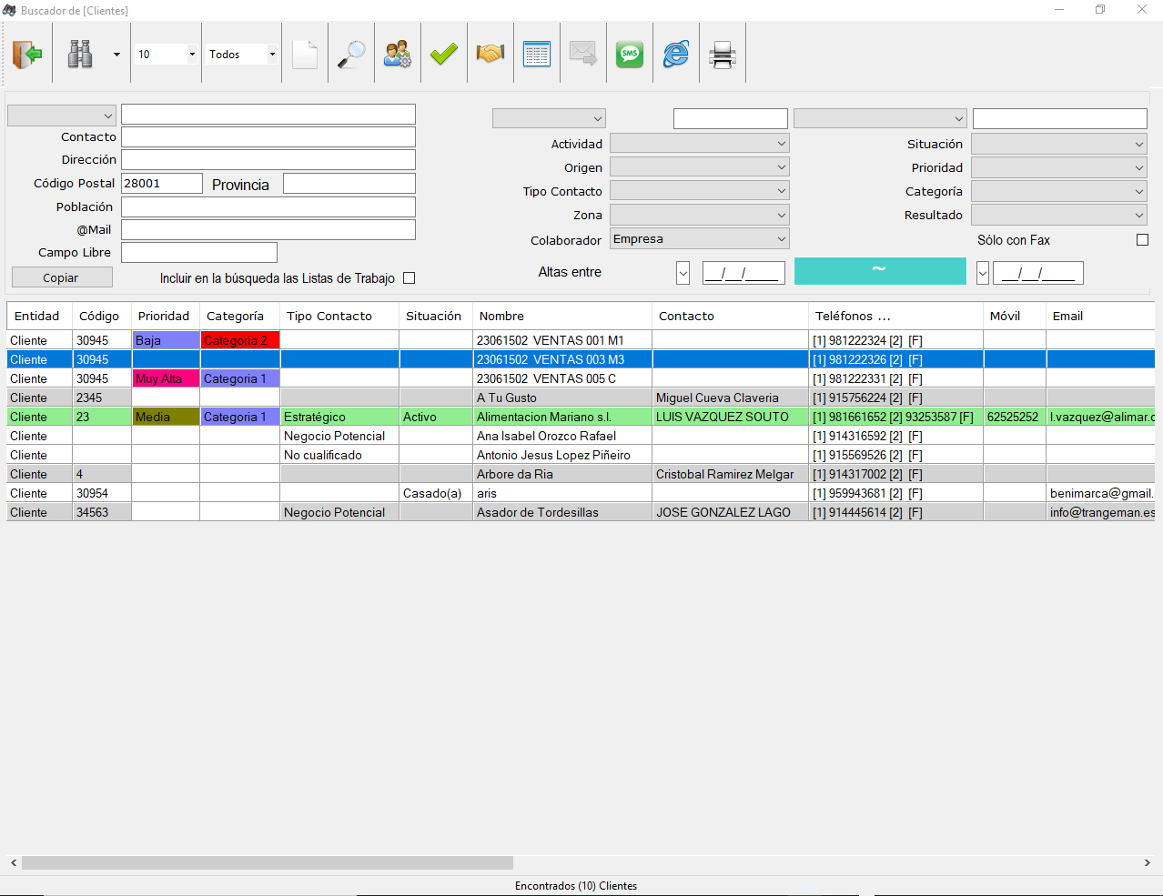
Task: Click the exit door icon in the toolbar
Action: coord(27,55)
